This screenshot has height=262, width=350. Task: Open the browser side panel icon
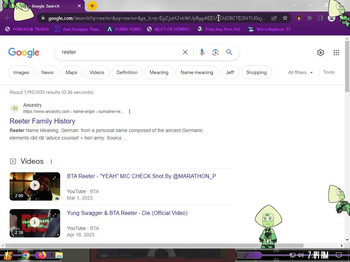click(321, 18)
